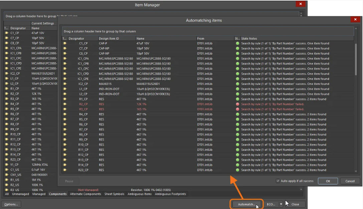
Task: Click the Automatching items vertical scrollbar
Action: 356,59
